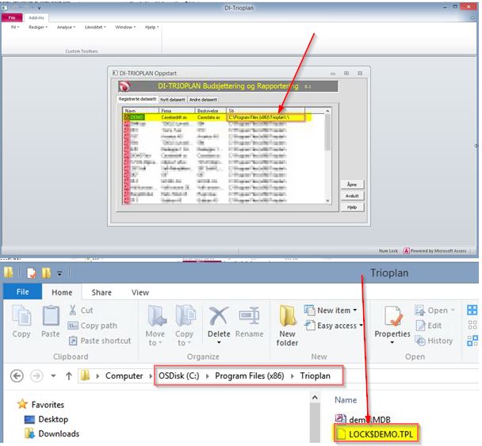Click the Powered by Microsoft Access icon

point(406,251)
